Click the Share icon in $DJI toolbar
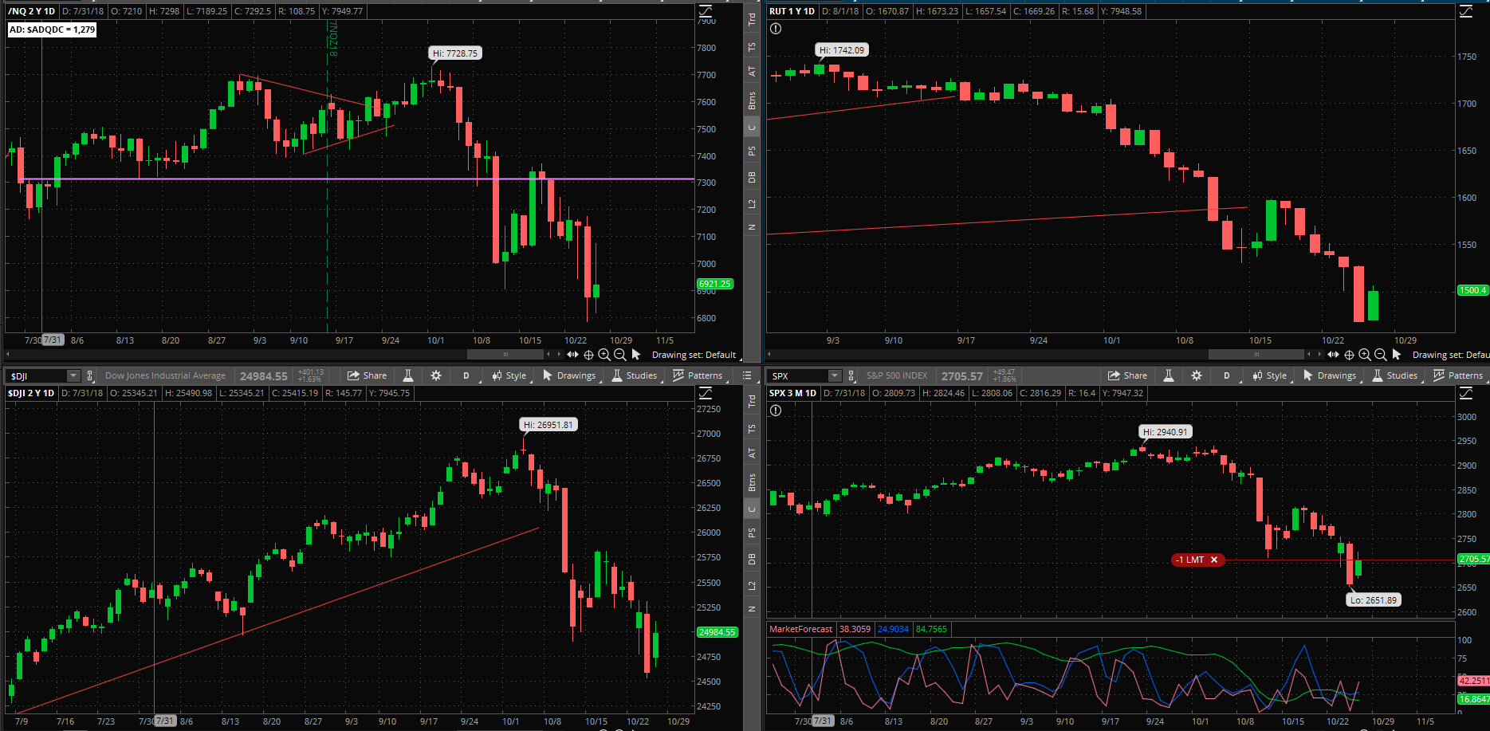Image resolution: width=1490 pixels, height=731 pixels. [368, 375]
